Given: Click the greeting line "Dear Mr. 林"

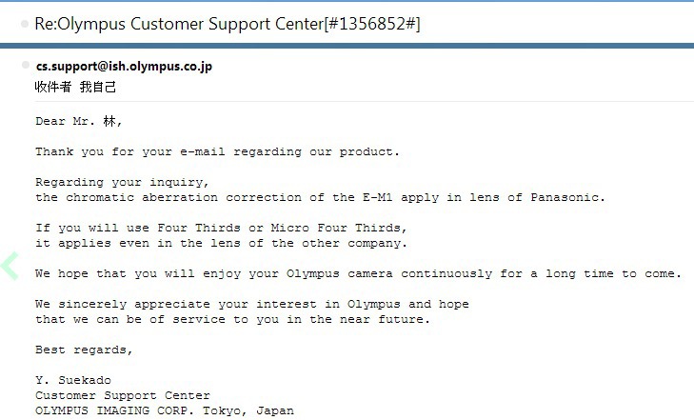Looking at the screenshot, I should tap(79, 121).
